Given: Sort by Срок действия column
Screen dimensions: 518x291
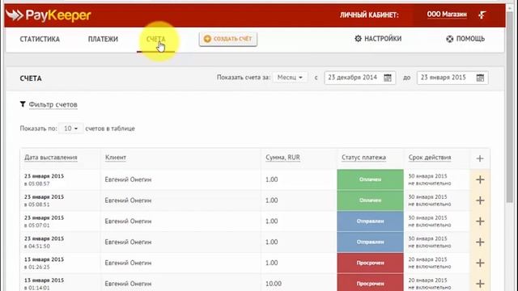Looking at the screenshot, I should tap(430, 158).
